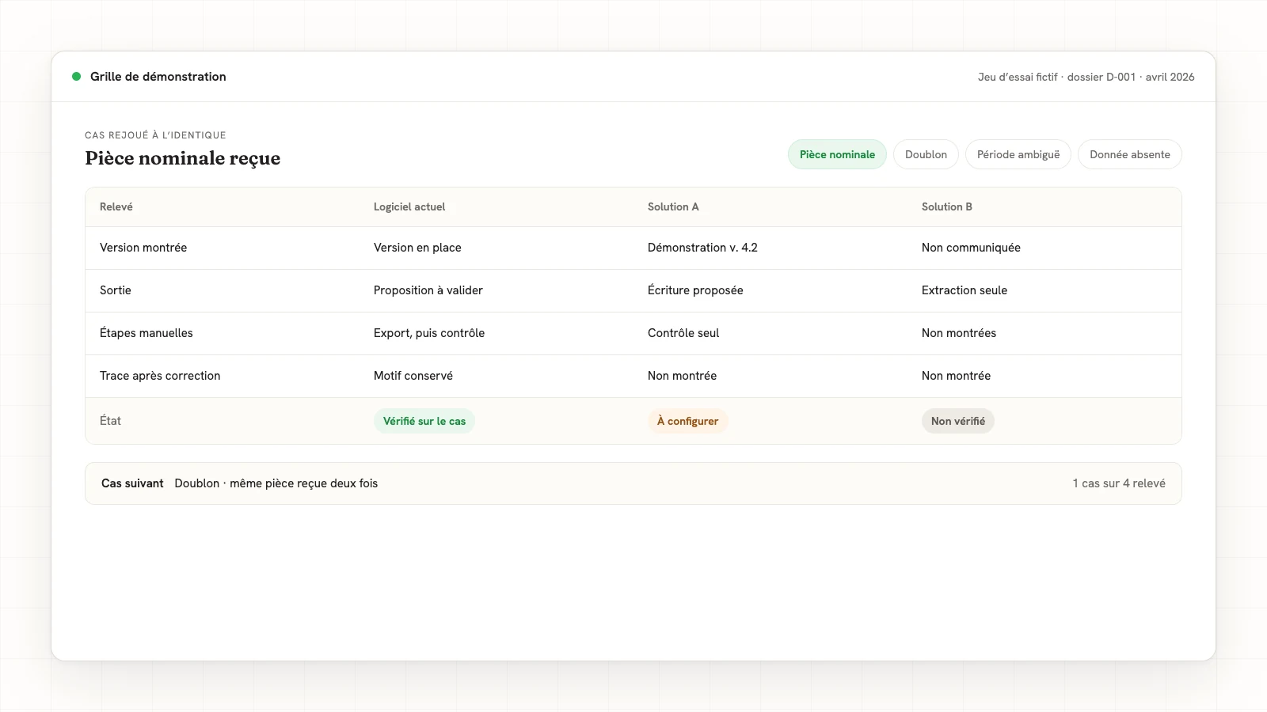The width and height of the screenshot is (1267, 712).
Task: Click the Vérifié sur le cas badge
Action: pyautogui.click(x=424, y=421)
